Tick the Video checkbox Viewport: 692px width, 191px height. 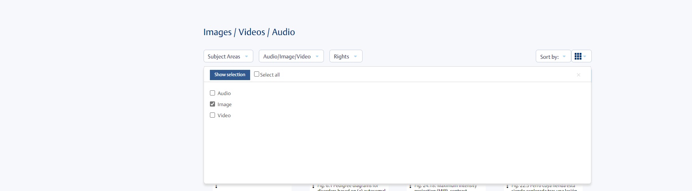(213, 115)
